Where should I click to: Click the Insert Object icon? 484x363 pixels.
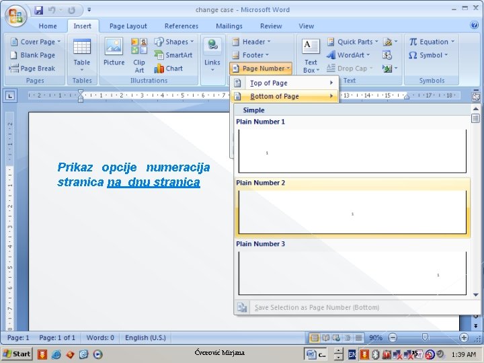click(x=390, y=68)
